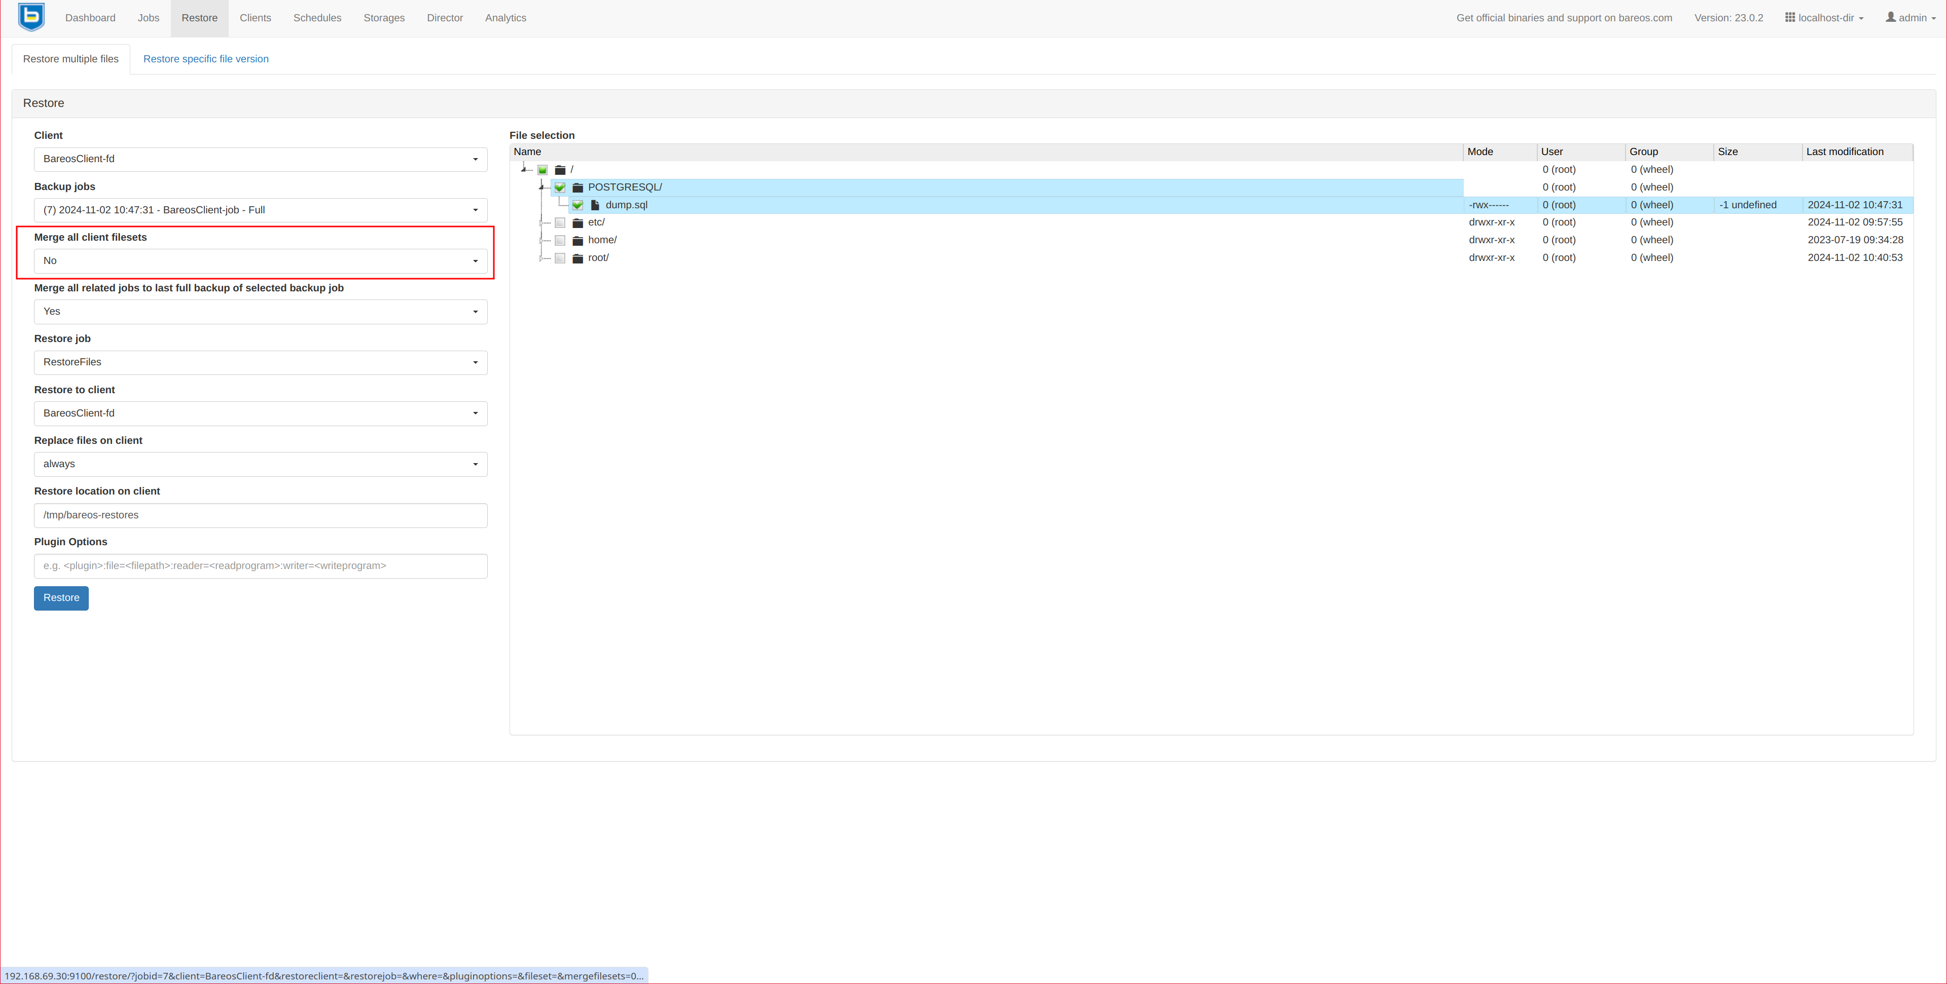The height and width of the screenshot is (984, 1947).
Task: Click the grid icon beside localhost-dir
Action: pyautogui.click(x=1789, y=17)
